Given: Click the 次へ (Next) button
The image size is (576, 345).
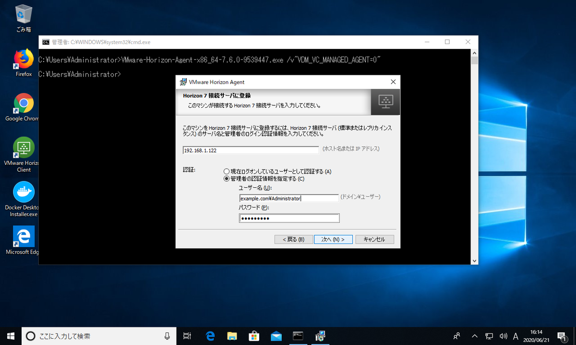Looking at the screenshot, I should click(x=333, y=239).
